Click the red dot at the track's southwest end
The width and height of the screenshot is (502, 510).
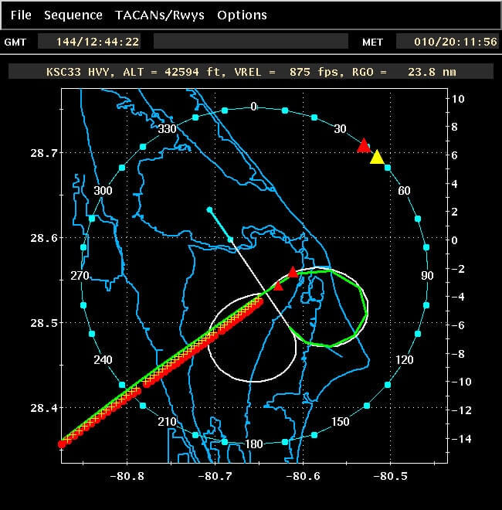pyautogui.click(x=62, y=444)
